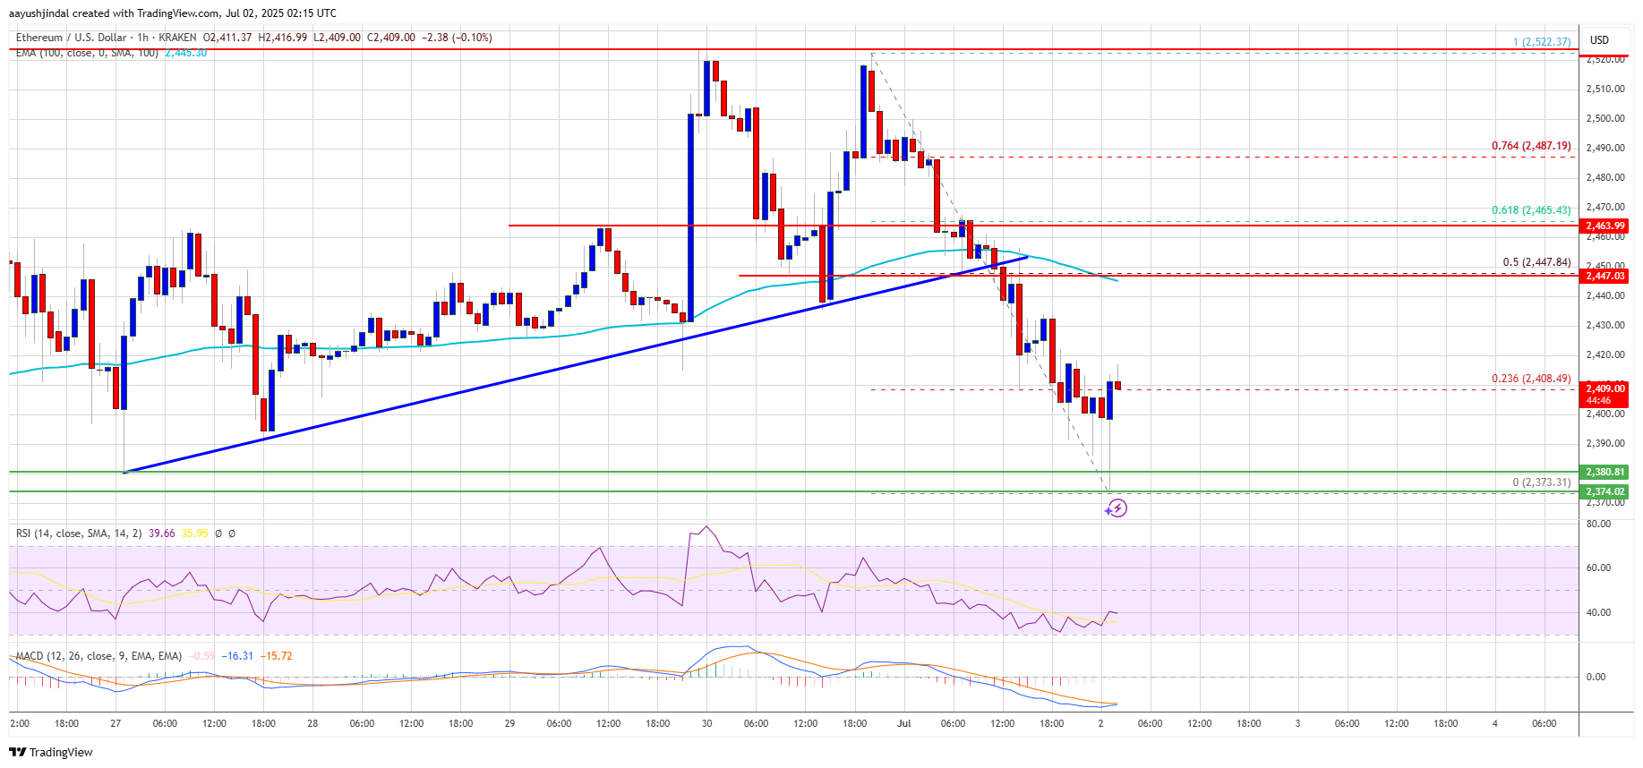Click the green 2,374.02 price tag
This screenshot has width=1643, height=768.
(x=1604, y=491)
